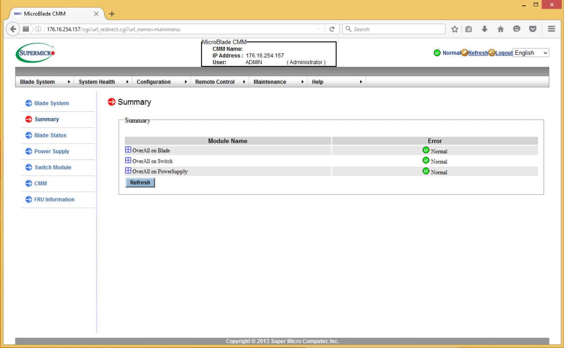Click green status icon for OverAll on PowerSupply
Viewport: 564px width, 348px height.
[x=426, y=171]
